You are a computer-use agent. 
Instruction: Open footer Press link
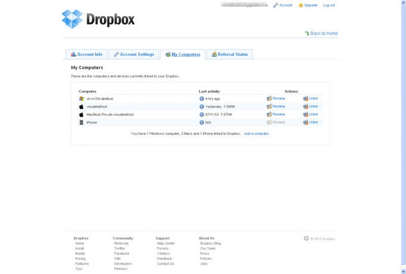(205, 254)
